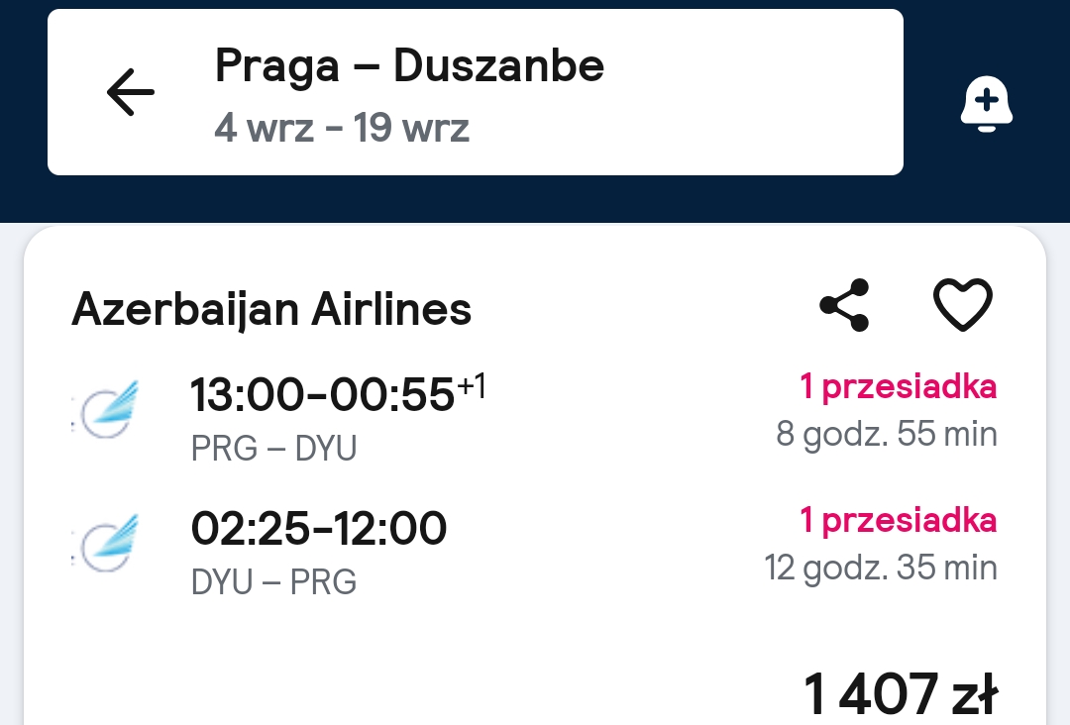The width and height of the screenshot is (1070, 725).
Task: Click the 1 407 zł price
Action: click(901, 694)
